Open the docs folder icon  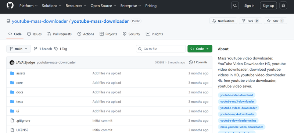pyautogui.click(x=12, y=92)
